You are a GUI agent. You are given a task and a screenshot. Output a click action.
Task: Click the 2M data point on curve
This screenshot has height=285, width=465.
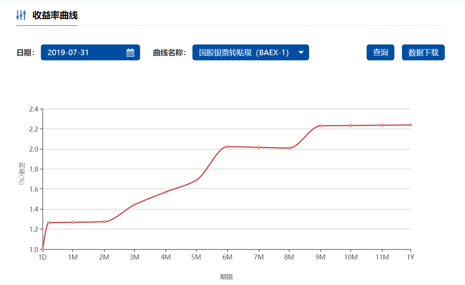(x=104, y=221)
